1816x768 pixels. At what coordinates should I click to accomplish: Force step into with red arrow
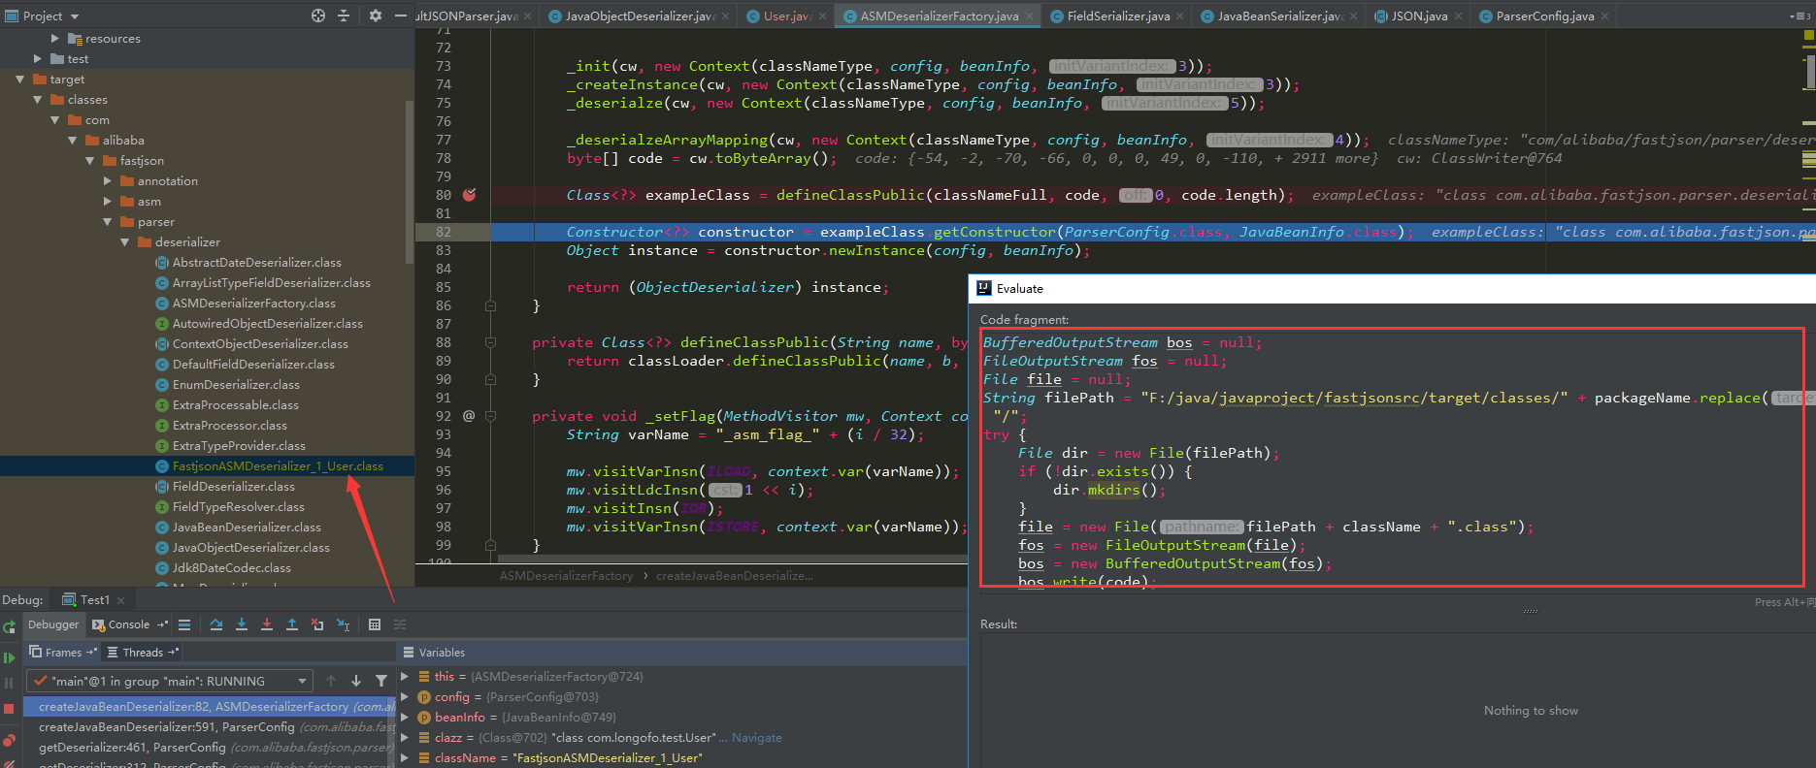267,624
